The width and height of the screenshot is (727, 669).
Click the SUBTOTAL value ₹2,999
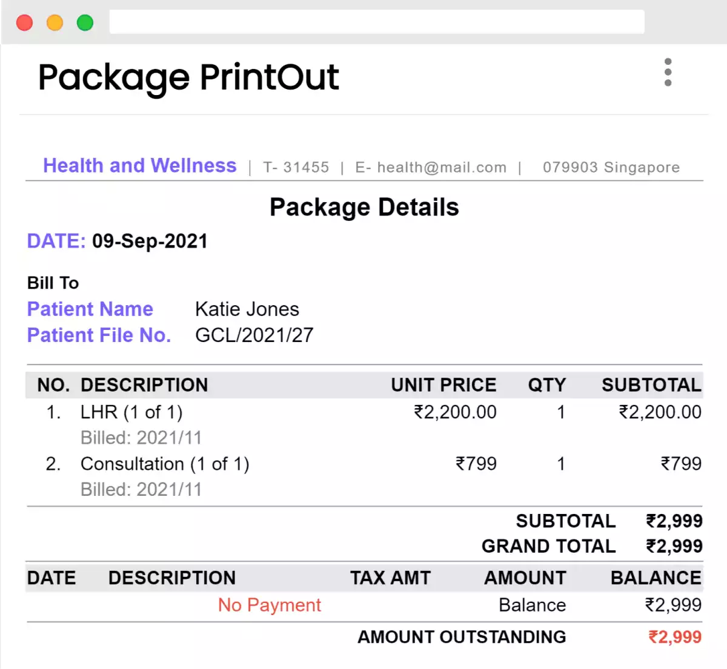tap(674, 521)
